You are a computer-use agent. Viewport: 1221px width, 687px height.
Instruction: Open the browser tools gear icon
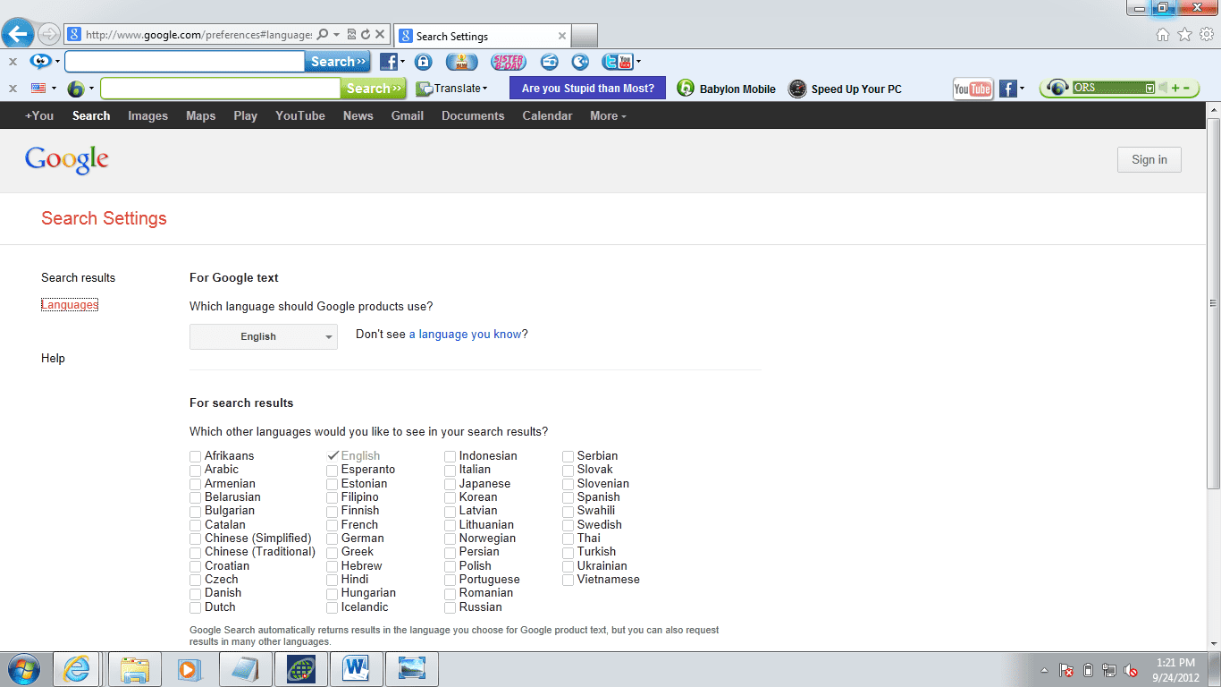tap(1206, 35)
